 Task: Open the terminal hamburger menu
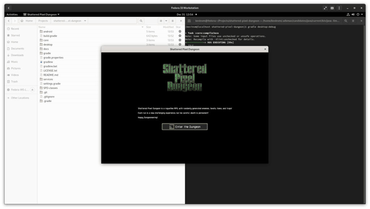click(353, 21)
